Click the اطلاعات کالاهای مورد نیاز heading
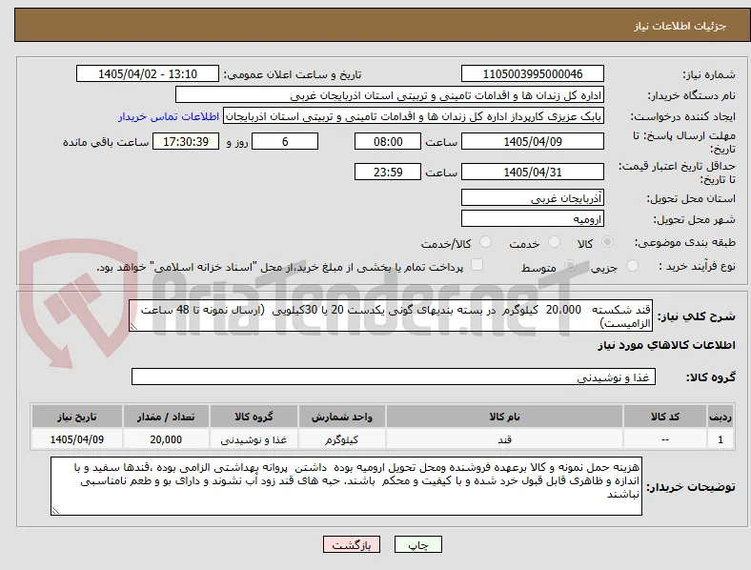This screenshot has height=570, width=751. coord(666,345)
